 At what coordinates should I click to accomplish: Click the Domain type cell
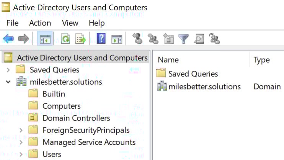tap(267, 87)
